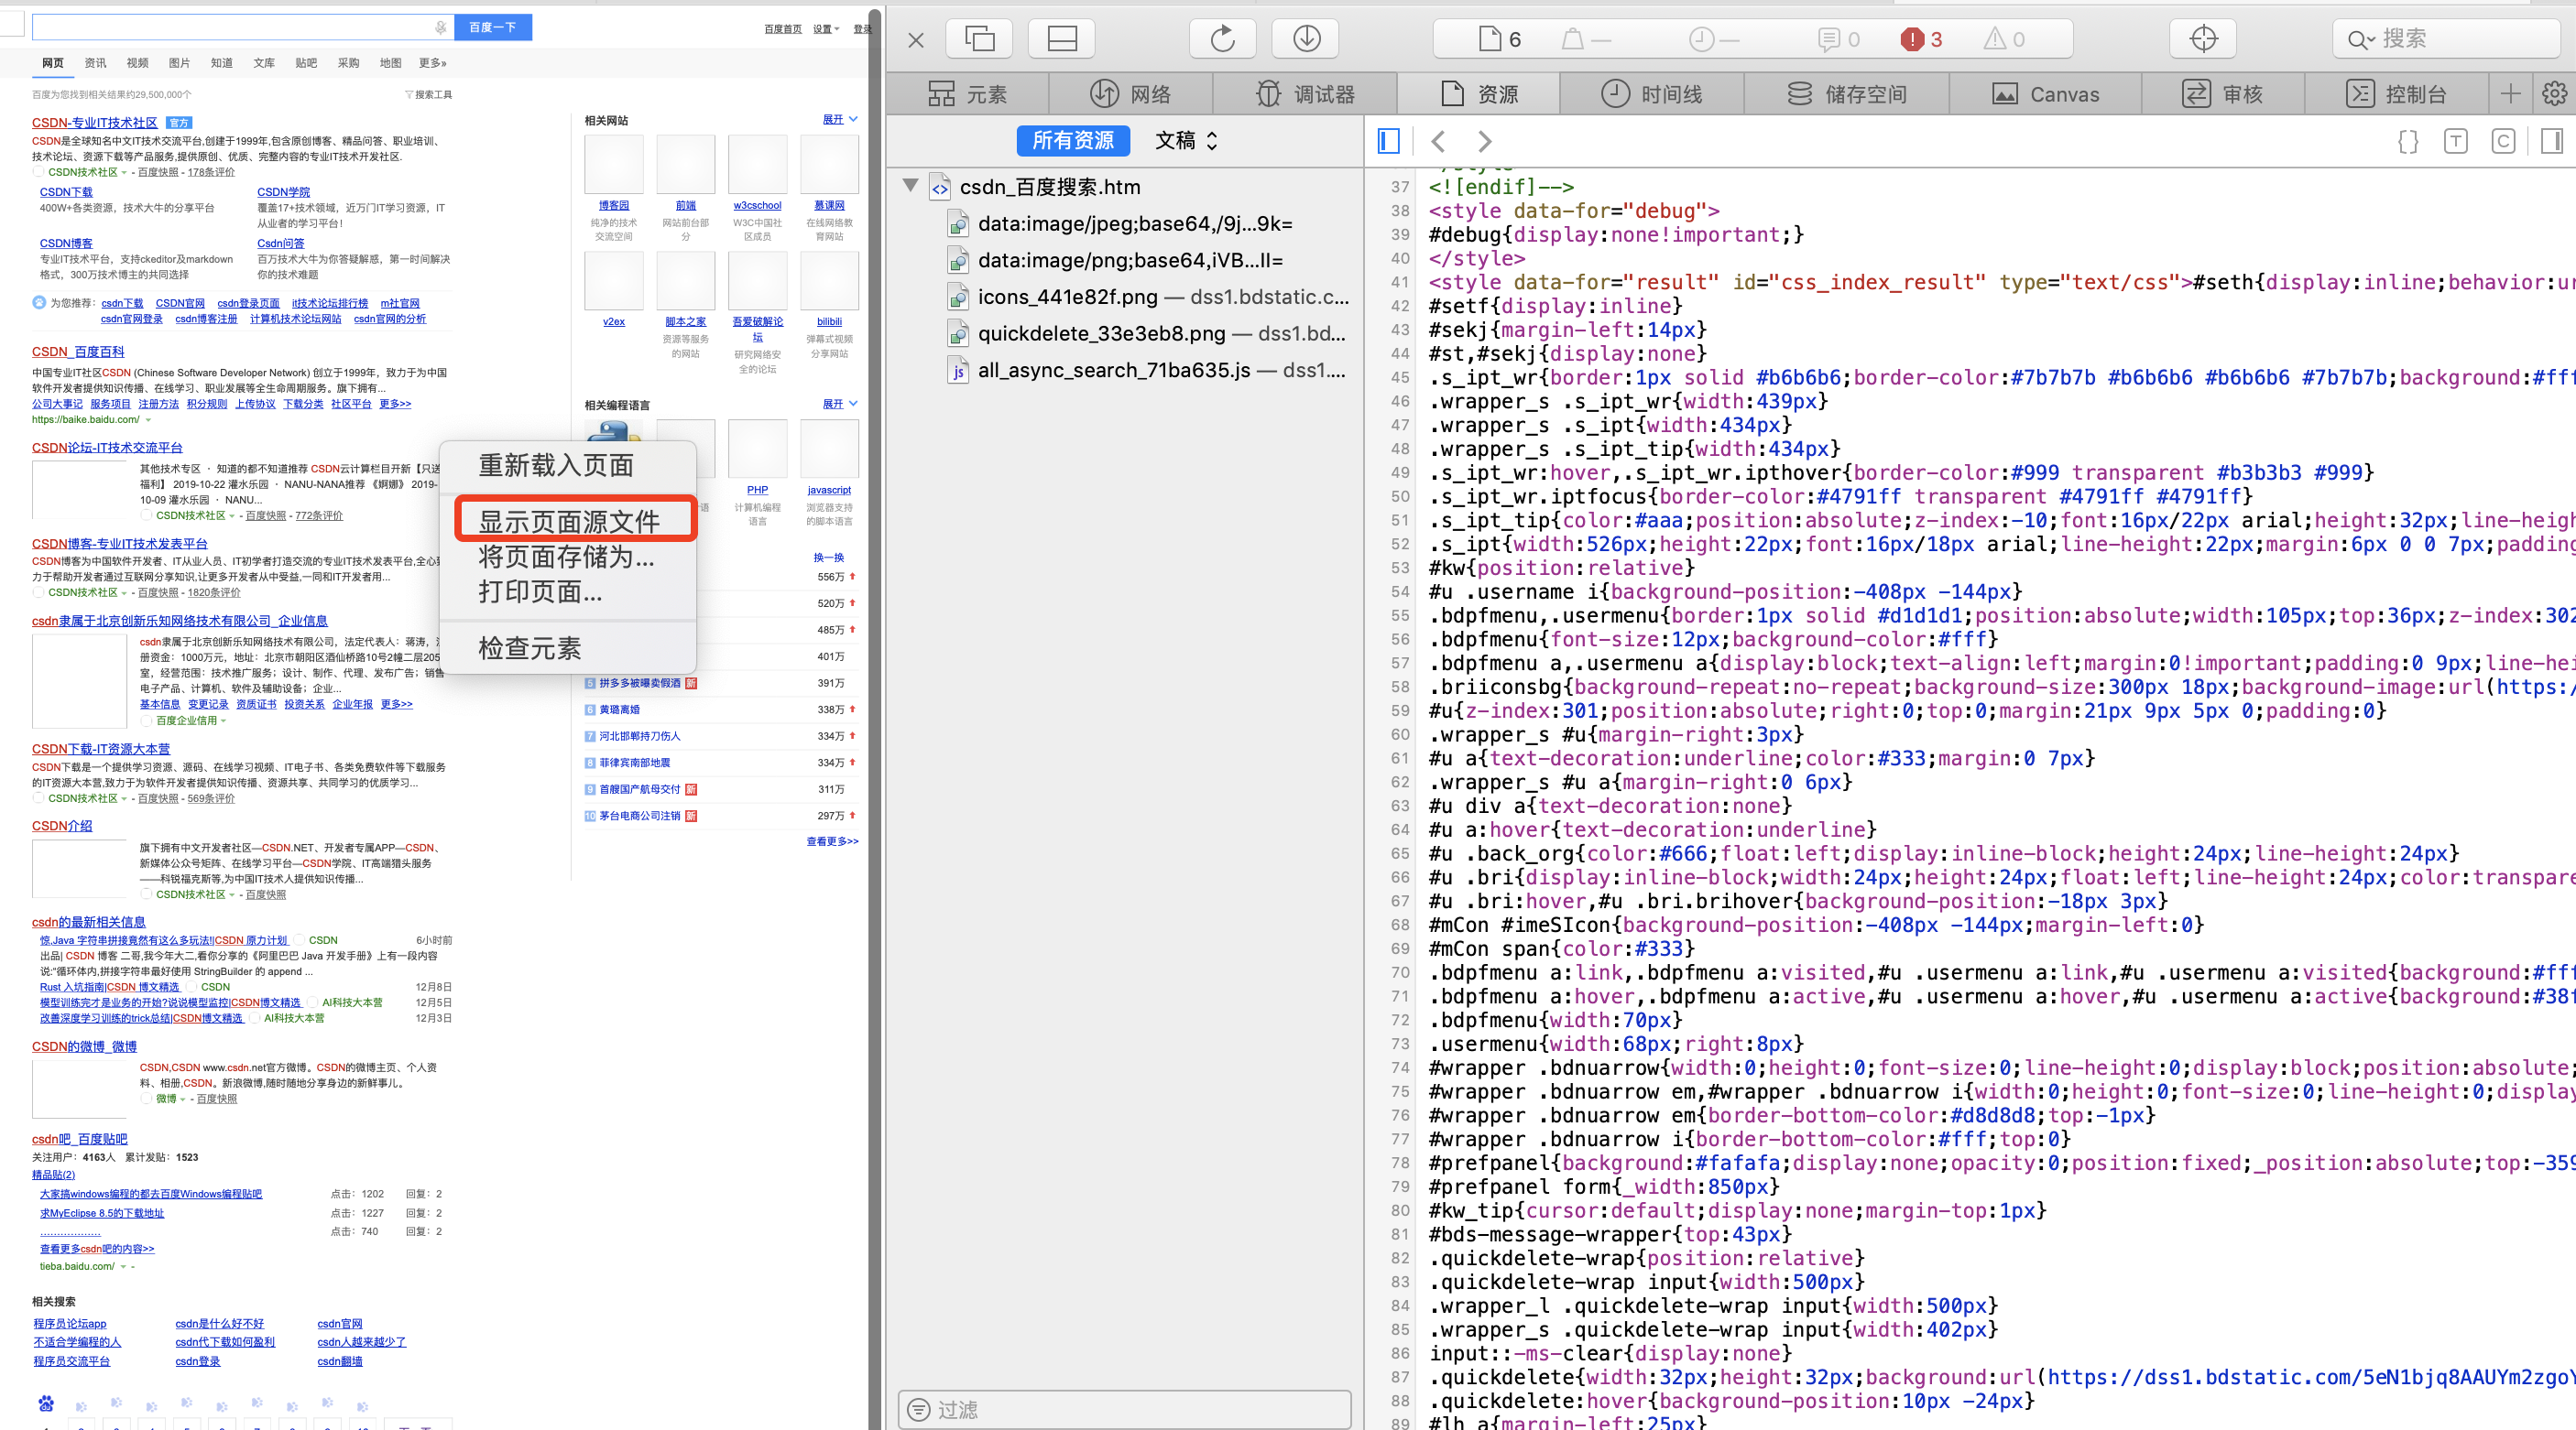Image resolution: width=2576 pixels, height=1430 pixels.
Task: Open the Canvas tab
Action: click(x=2045, y=94)
